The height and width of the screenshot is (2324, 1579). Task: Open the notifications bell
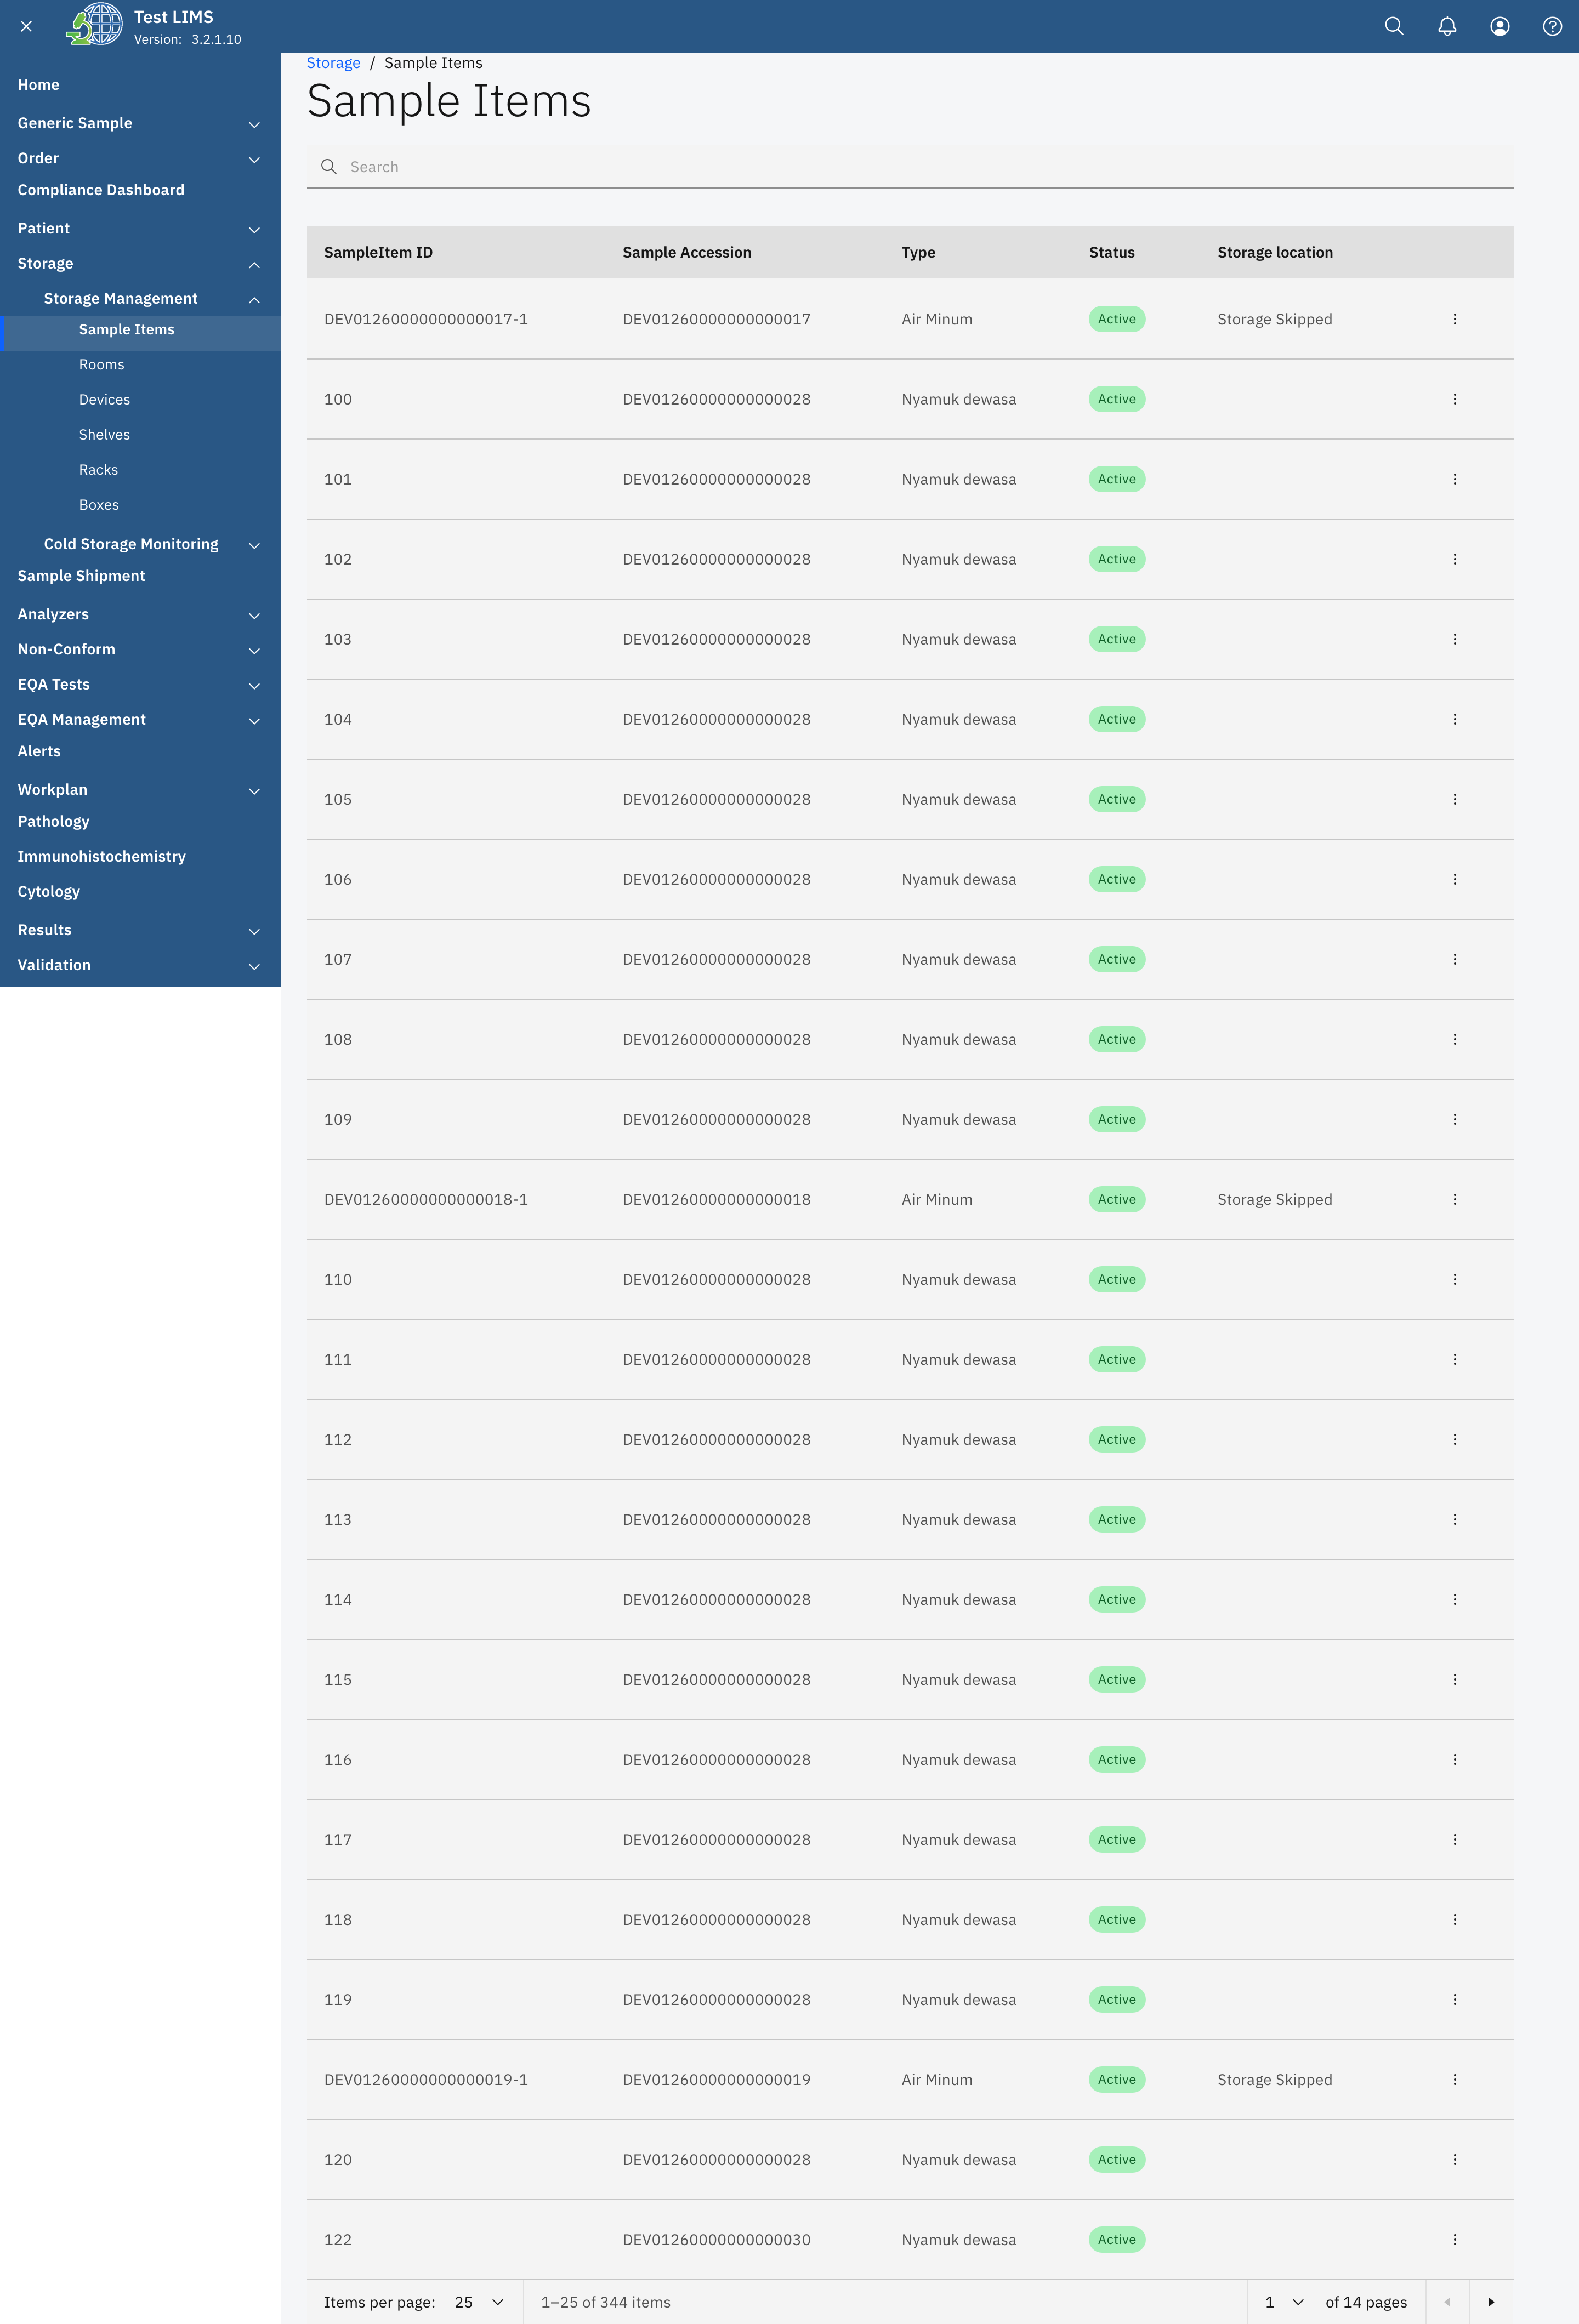pos(1447,26)
